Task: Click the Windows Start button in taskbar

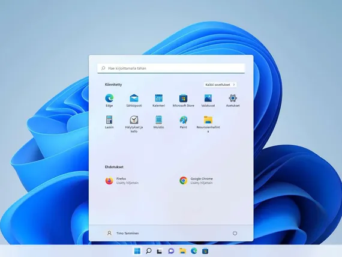Action: click(137, 251)
